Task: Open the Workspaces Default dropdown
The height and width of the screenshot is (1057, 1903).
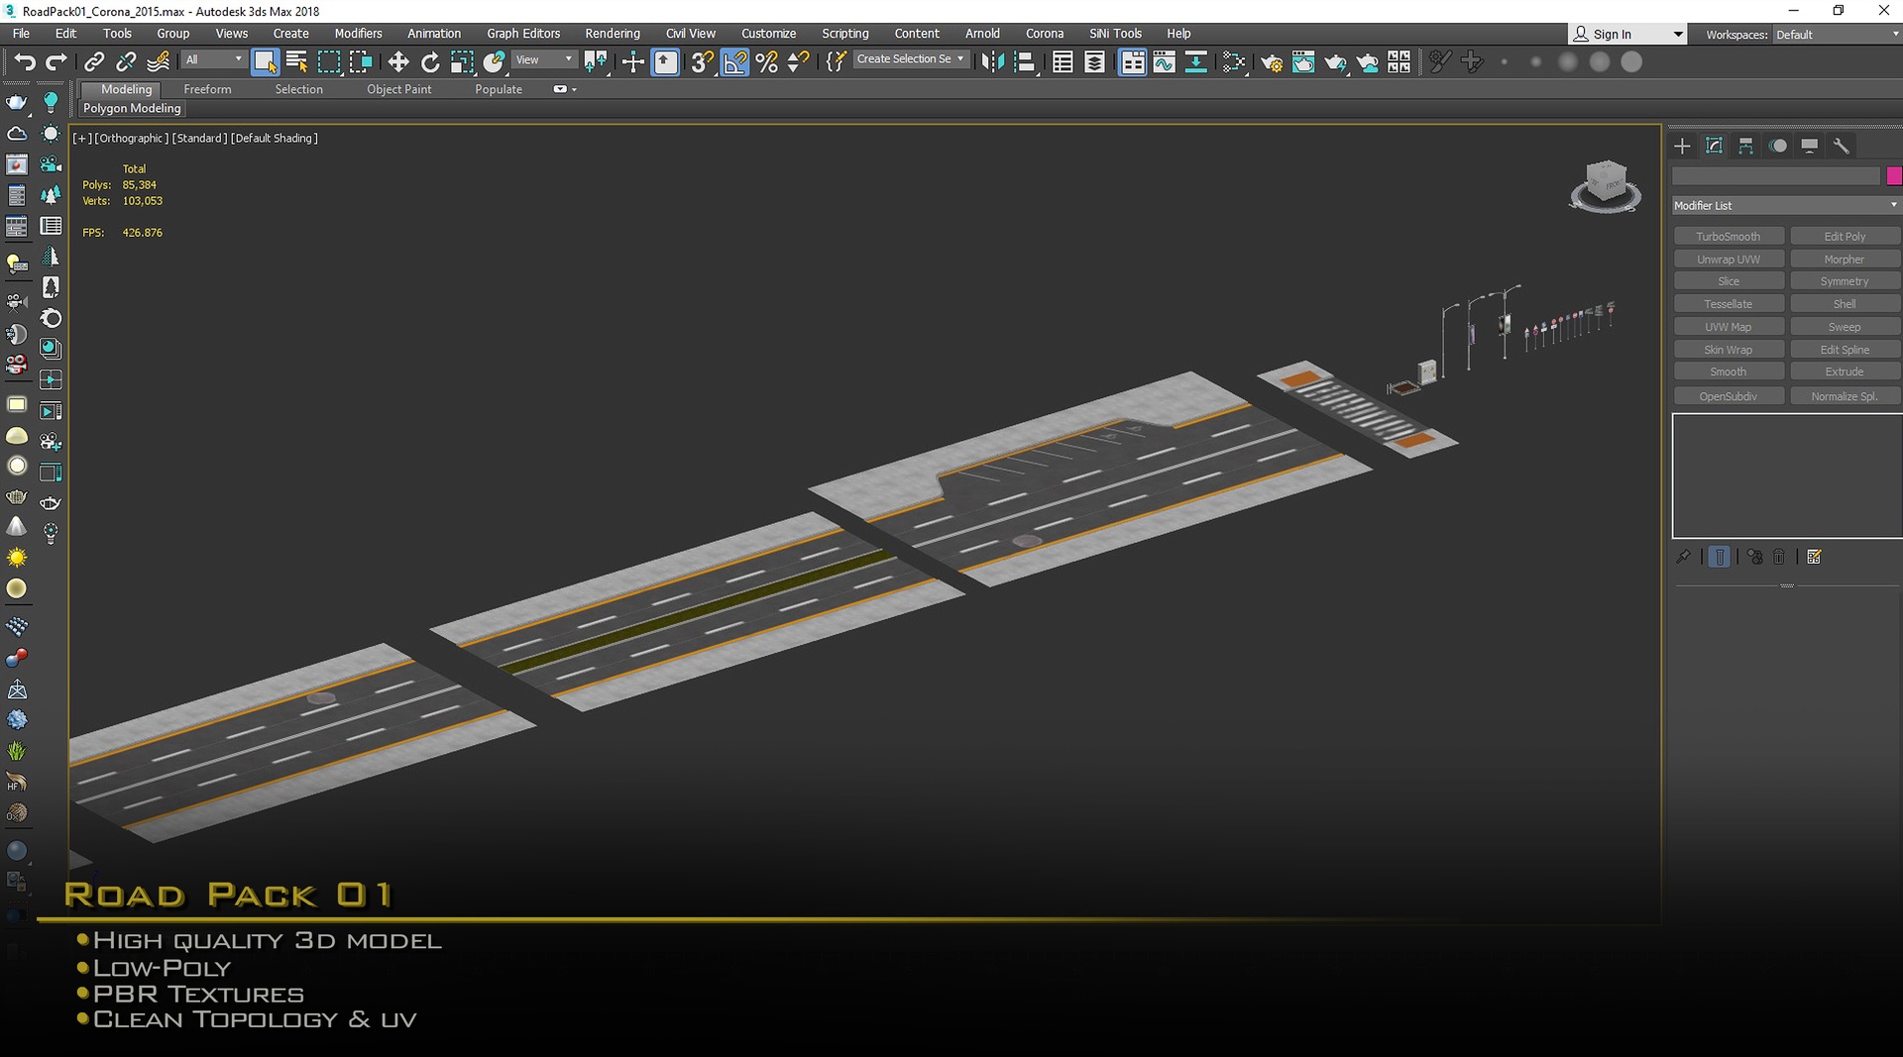Action: point(1836,34)
